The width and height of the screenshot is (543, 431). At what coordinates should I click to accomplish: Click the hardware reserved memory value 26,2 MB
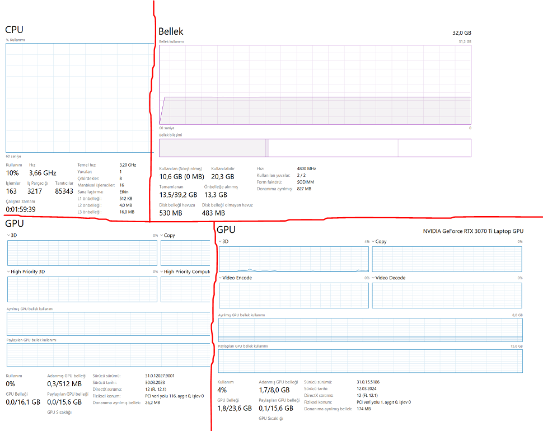click(x=153, y=402)
